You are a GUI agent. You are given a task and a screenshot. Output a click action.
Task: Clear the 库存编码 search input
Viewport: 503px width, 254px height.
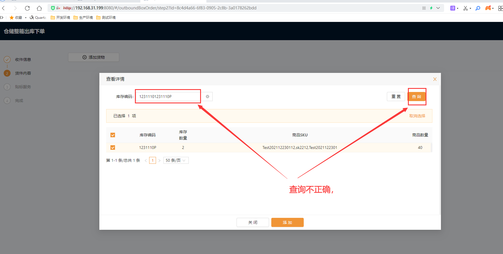208,97
